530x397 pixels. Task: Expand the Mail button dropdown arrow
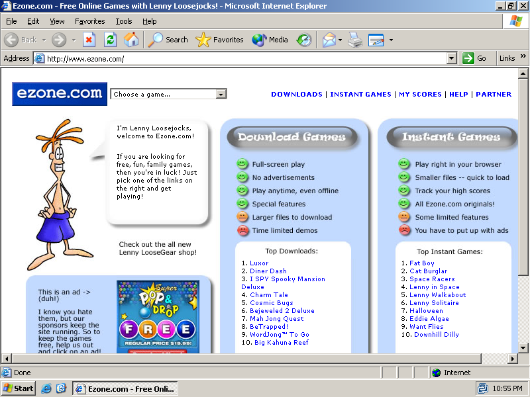(340, 40)
